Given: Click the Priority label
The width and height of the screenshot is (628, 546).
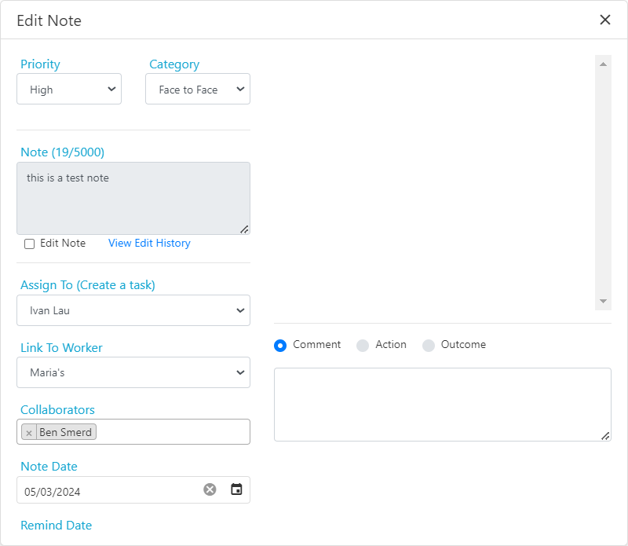Looking at the screenshot, I should pos(40,64).
